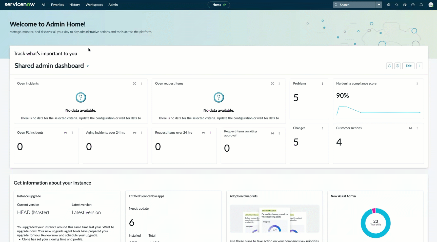The height and width of the screenshot is (242, 437).
Task: Click the ServiceNow logo
Action: tap(20, 5)
